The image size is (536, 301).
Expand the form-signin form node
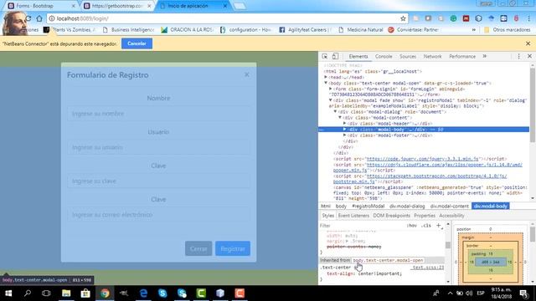click(x=331, y=89)
